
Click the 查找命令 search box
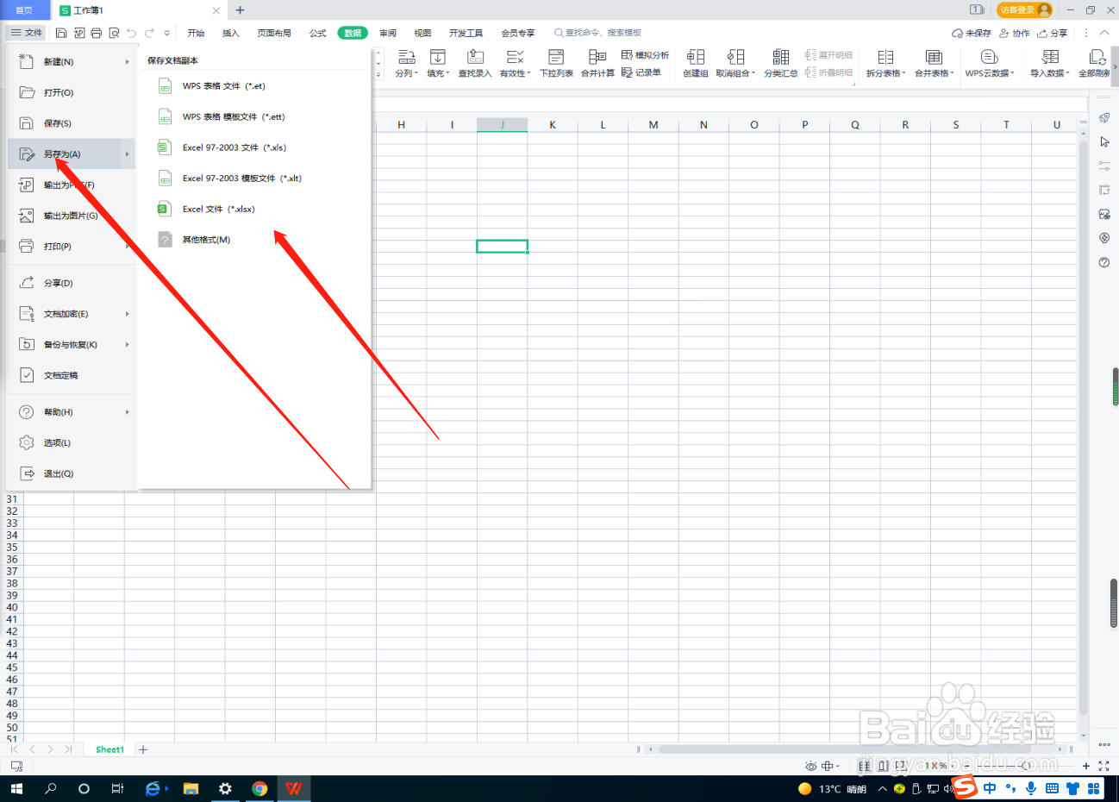(598, 33)
